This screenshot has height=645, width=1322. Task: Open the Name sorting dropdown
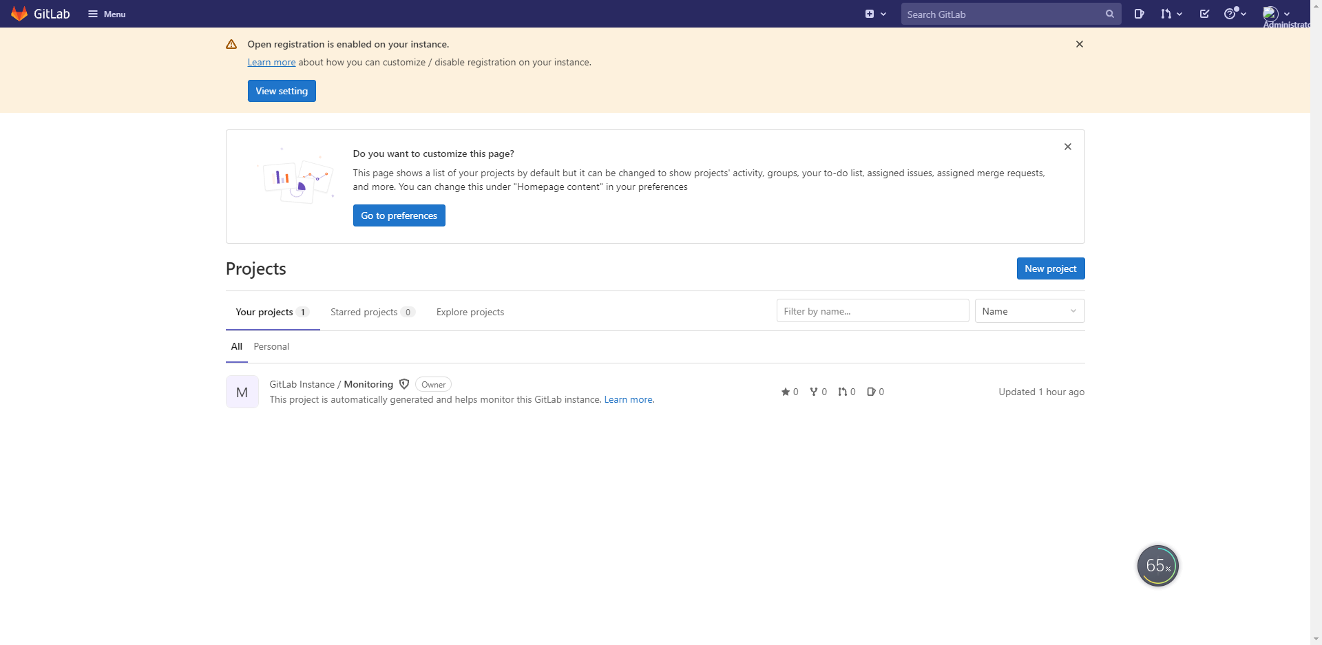click(x=1029, y=310)
